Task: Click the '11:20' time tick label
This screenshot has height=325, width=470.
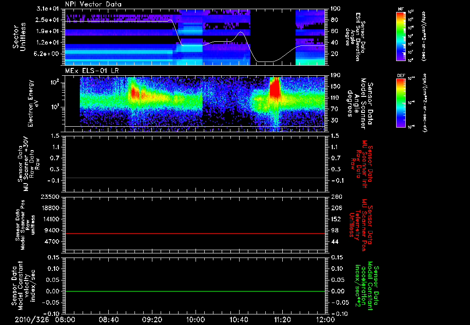Action: tap(282, 320)
